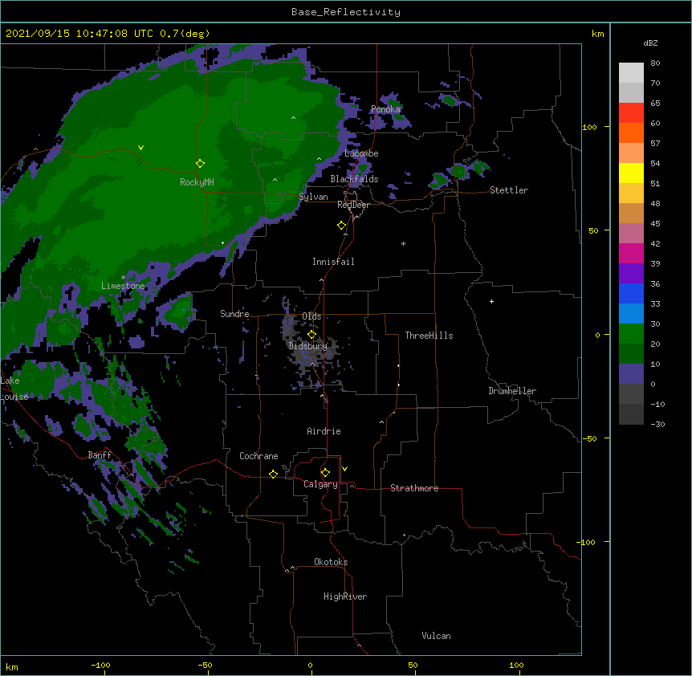Click the km unit label at bottom left

click(12, 667)
